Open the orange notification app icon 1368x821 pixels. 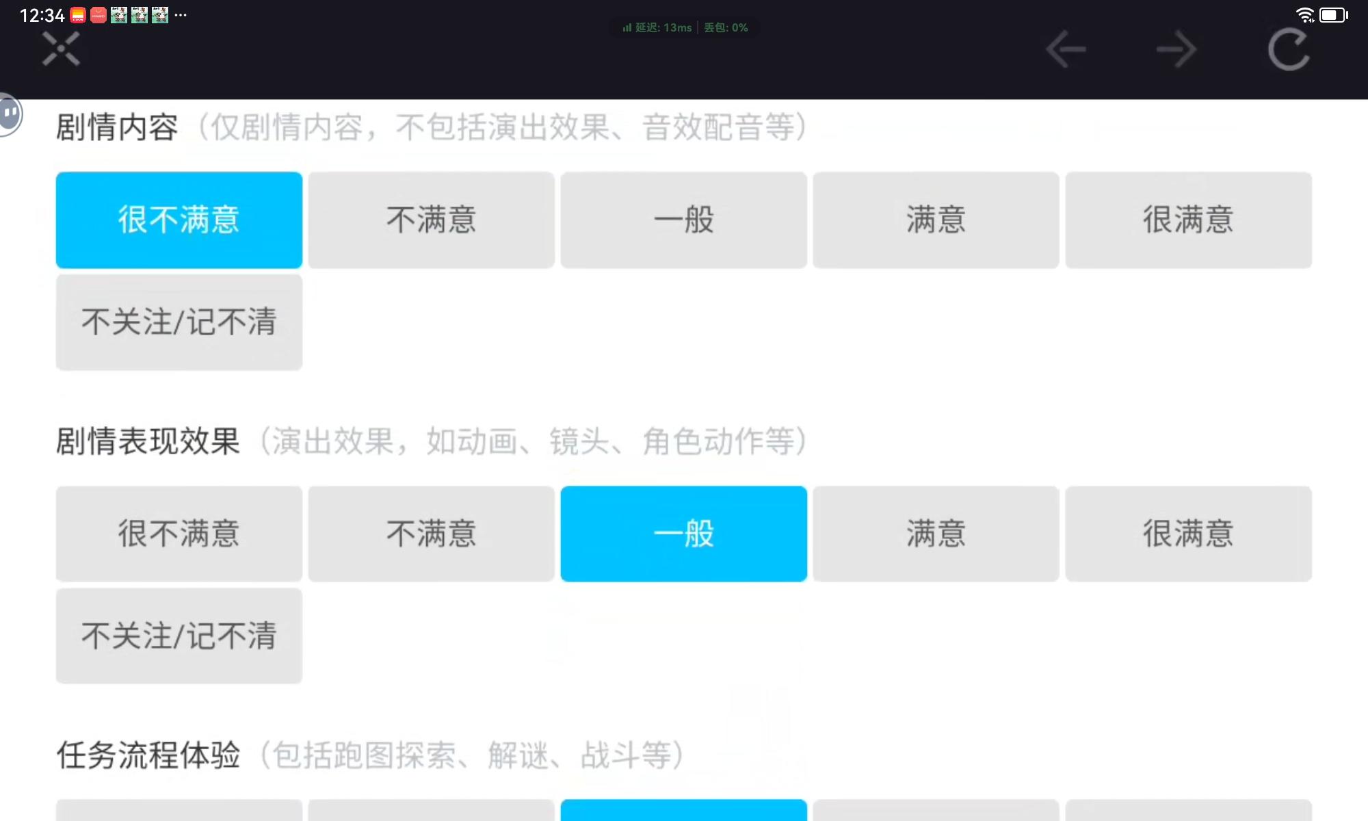tap(78, 15)
